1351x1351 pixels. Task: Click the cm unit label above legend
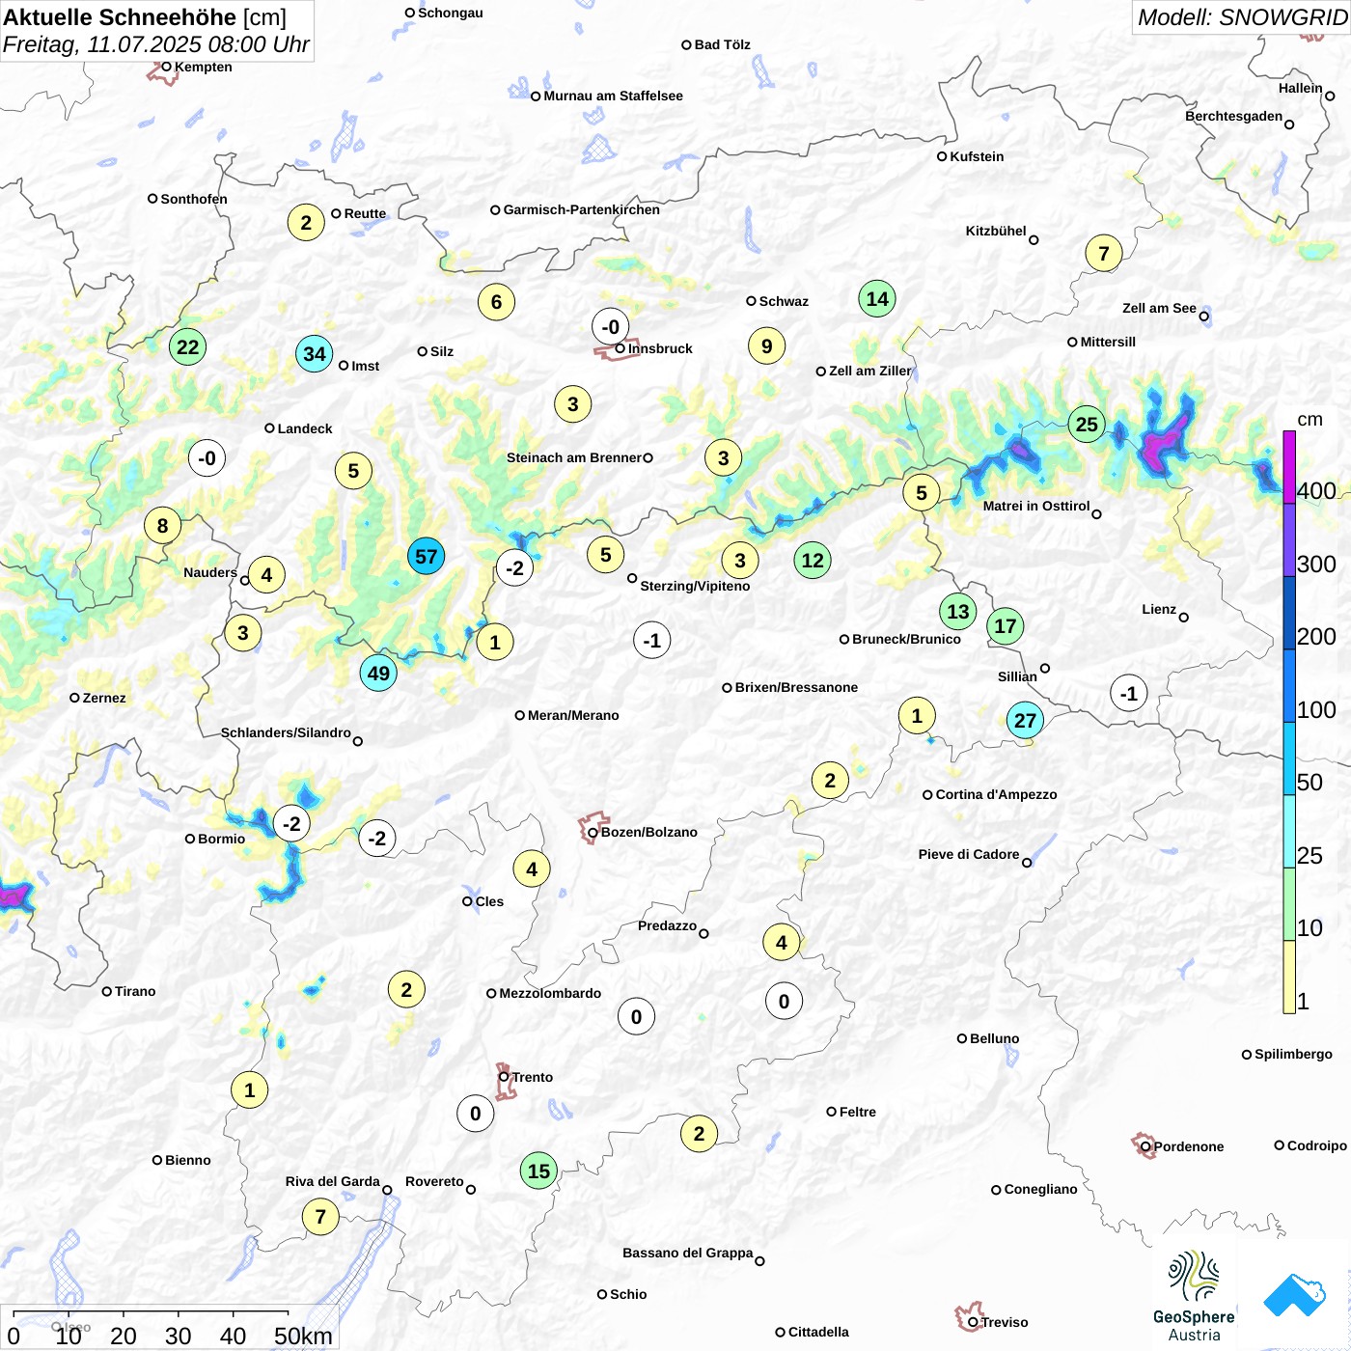click(1310, 419)
